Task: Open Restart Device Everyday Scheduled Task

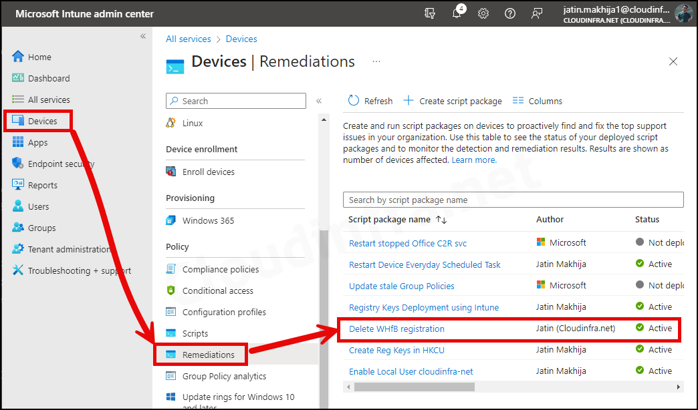Action: pos(425,264)
